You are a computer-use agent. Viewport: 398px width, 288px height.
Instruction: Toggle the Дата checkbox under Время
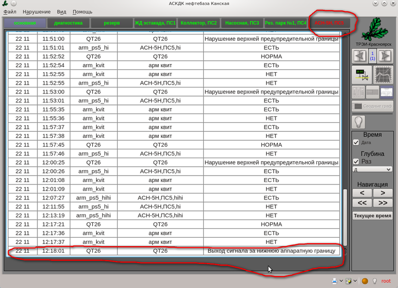[356, 143]
